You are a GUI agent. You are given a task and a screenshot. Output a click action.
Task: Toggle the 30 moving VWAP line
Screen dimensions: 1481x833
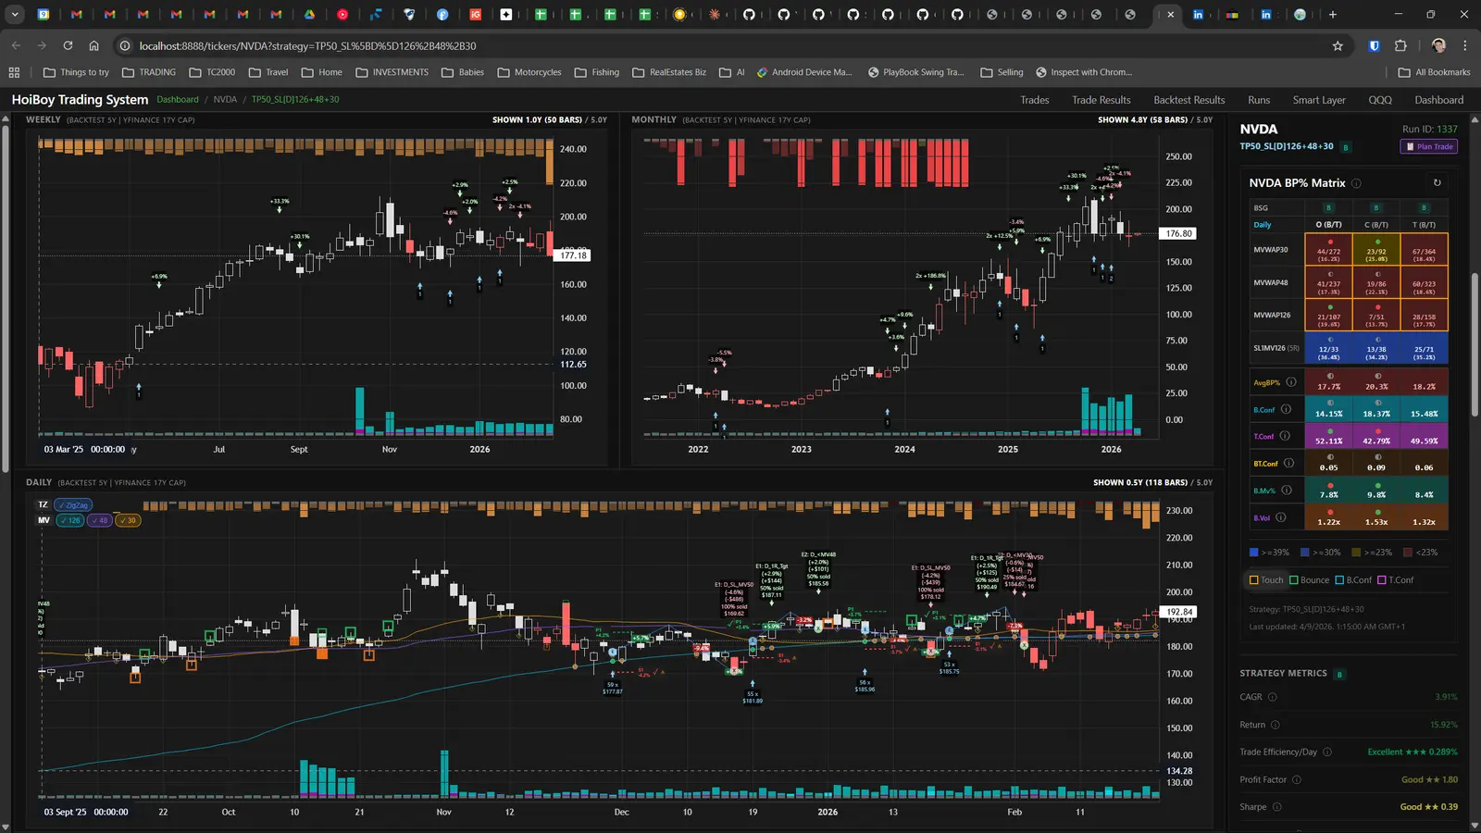click(128, 520)
